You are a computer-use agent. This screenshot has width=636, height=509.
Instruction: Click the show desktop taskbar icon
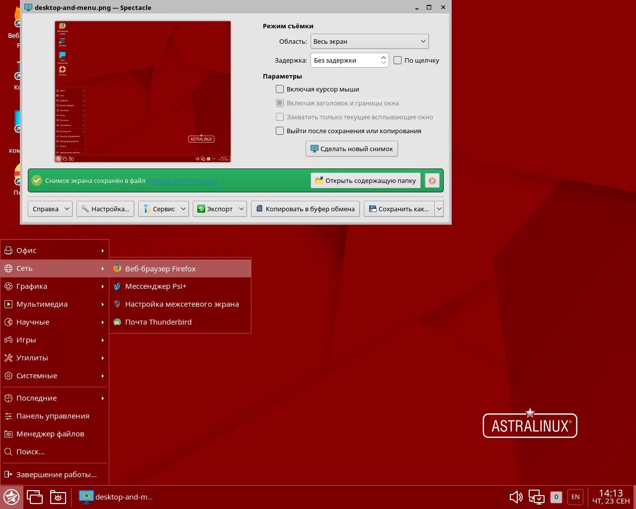tap(35, 497)
